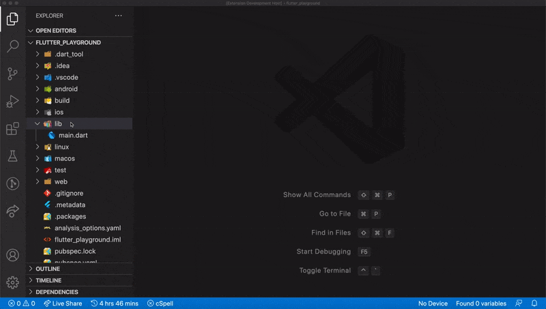Screen dimensions: 546x309
Task: Click the android folder icon
Action: point(48,89)
